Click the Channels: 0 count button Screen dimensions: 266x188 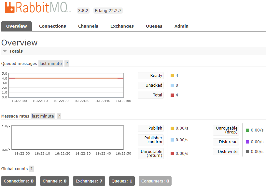pyautogui.click(x=54, y=181)
